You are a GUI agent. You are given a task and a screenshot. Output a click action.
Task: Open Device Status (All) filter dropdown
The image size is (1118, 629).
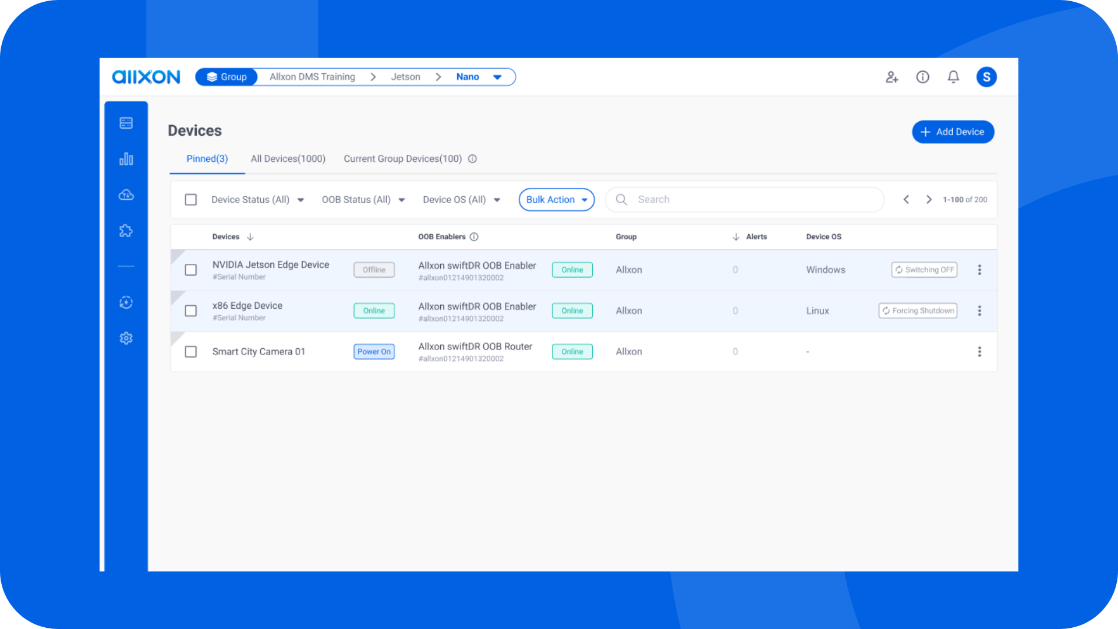coord(258,200)
